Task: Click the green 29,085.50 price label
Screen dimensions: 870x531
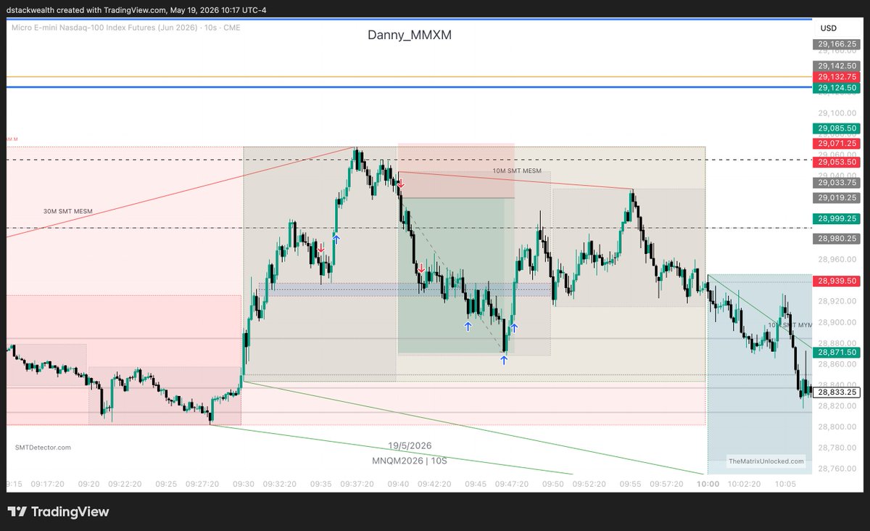Action: point(837,128)
